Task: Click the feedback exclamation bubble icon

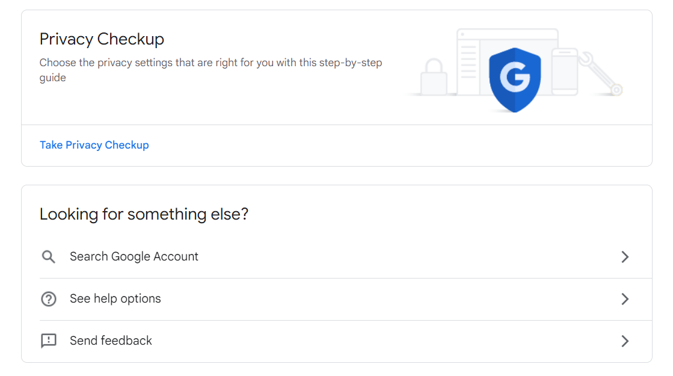Action: (49, 341)
